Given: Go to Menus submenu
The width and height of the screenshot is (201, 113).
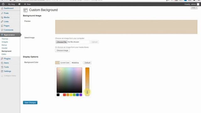Looking at the screenshot, I should [x=4, y=45].
